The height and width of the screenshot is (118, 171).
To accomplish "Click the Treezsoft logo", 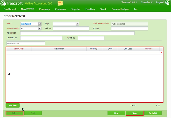I will 12,3.
